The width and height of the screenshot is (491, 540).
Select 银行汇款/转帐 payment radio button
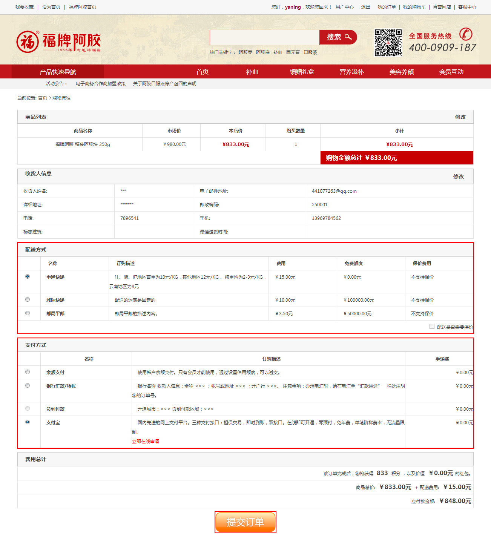click(28, 385)
